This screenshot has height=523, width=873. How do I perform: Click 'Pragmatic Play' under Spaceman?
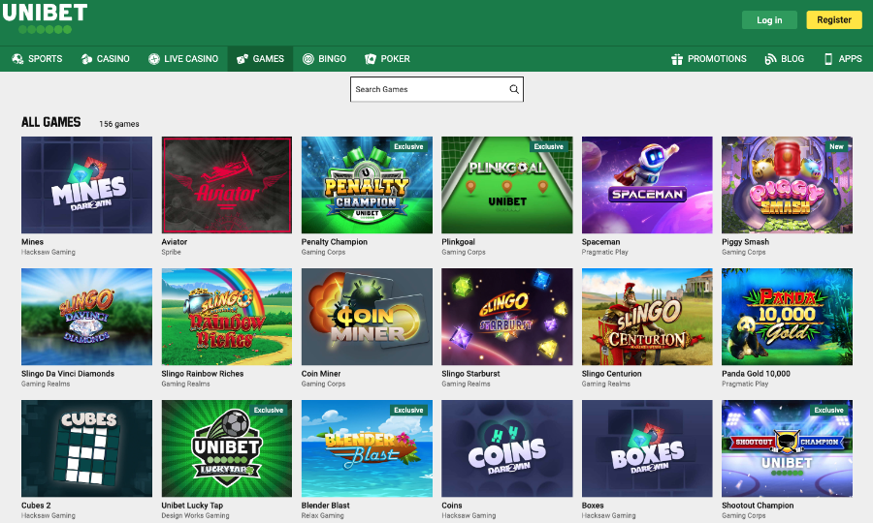(x=604, y=253)
